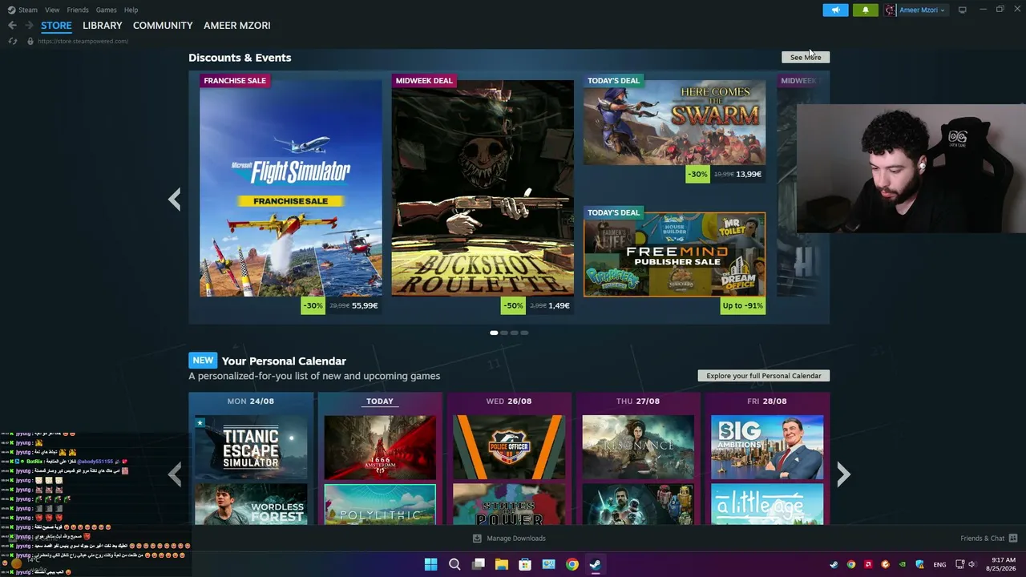Open Friends & Chat list icon
This screenshot has height=577, width=1026.
[x=1013, y=538]
